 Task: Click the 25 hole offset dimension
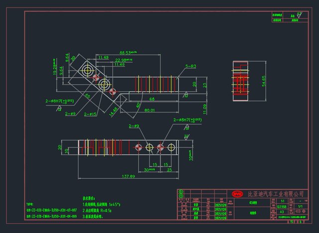tap(169, 170)
